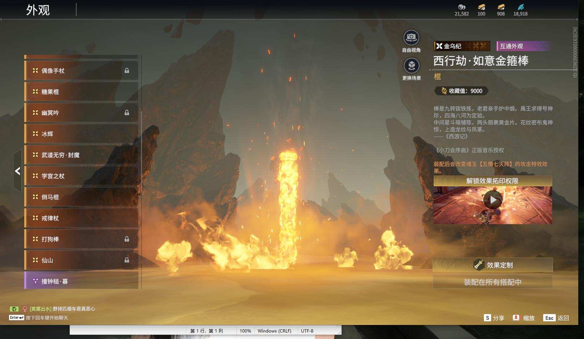Click lock icon on 仙山 row
Image resolution: width=584 pixels, height=339 pixels.
click(x=127, y=260)
